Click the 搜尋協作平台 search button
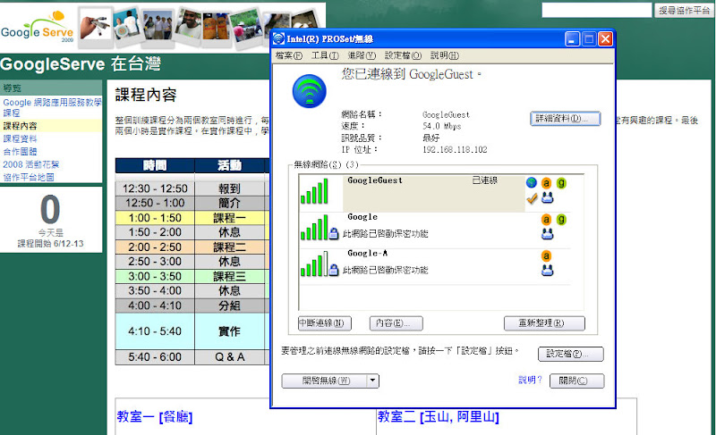The height and width of the screenshot is (435, 716). pyautogui.click(x=684, y=10)
